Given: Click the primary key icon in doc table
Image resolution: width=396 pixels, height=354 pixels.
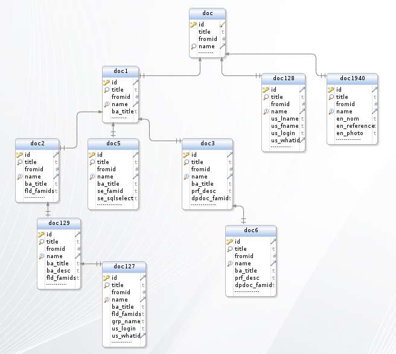Looking at the screenshot, I should [x=193, y=25].
